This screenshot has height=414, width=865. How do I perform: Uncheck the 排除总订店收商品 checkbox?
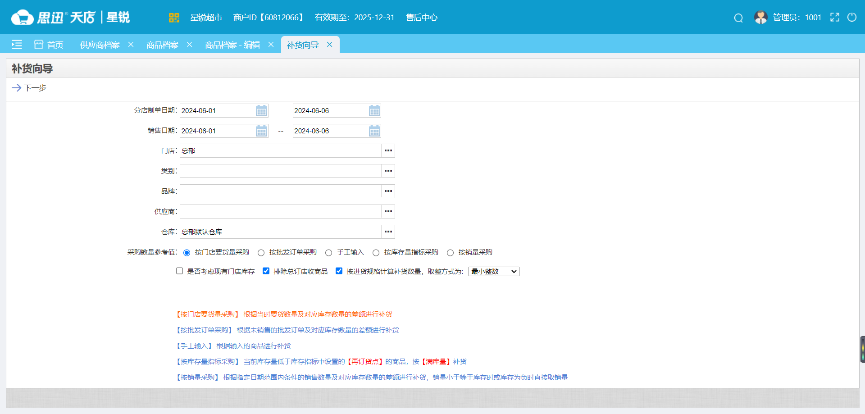pos(266,271)
